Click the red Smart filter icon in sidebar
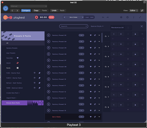This screenshot has width=147, height=128. (x=17, y=63)
